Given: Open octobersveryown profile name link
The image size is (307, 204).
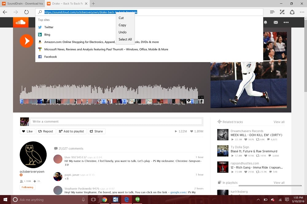Looking at the screenshot, I should click(32, 172).
